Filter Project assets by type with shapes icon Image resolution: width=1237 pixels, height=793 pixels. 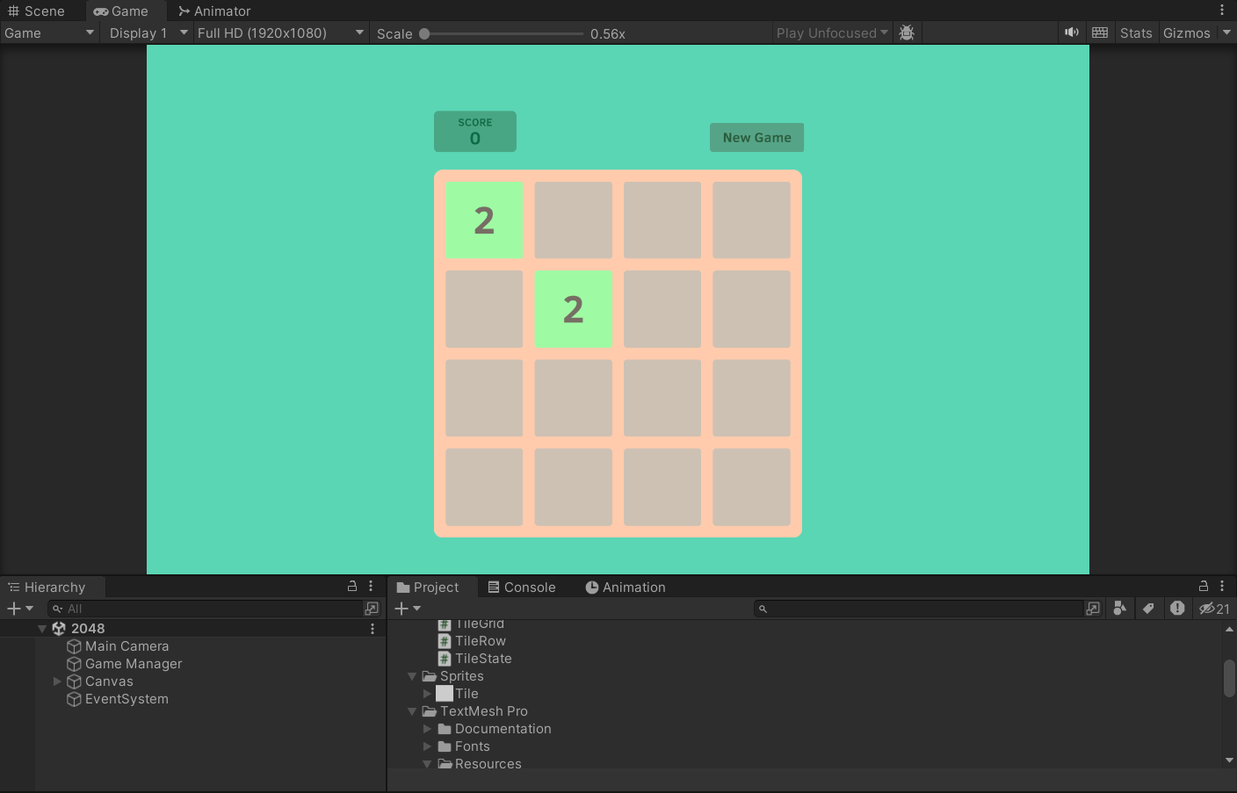click(1120, 608)
